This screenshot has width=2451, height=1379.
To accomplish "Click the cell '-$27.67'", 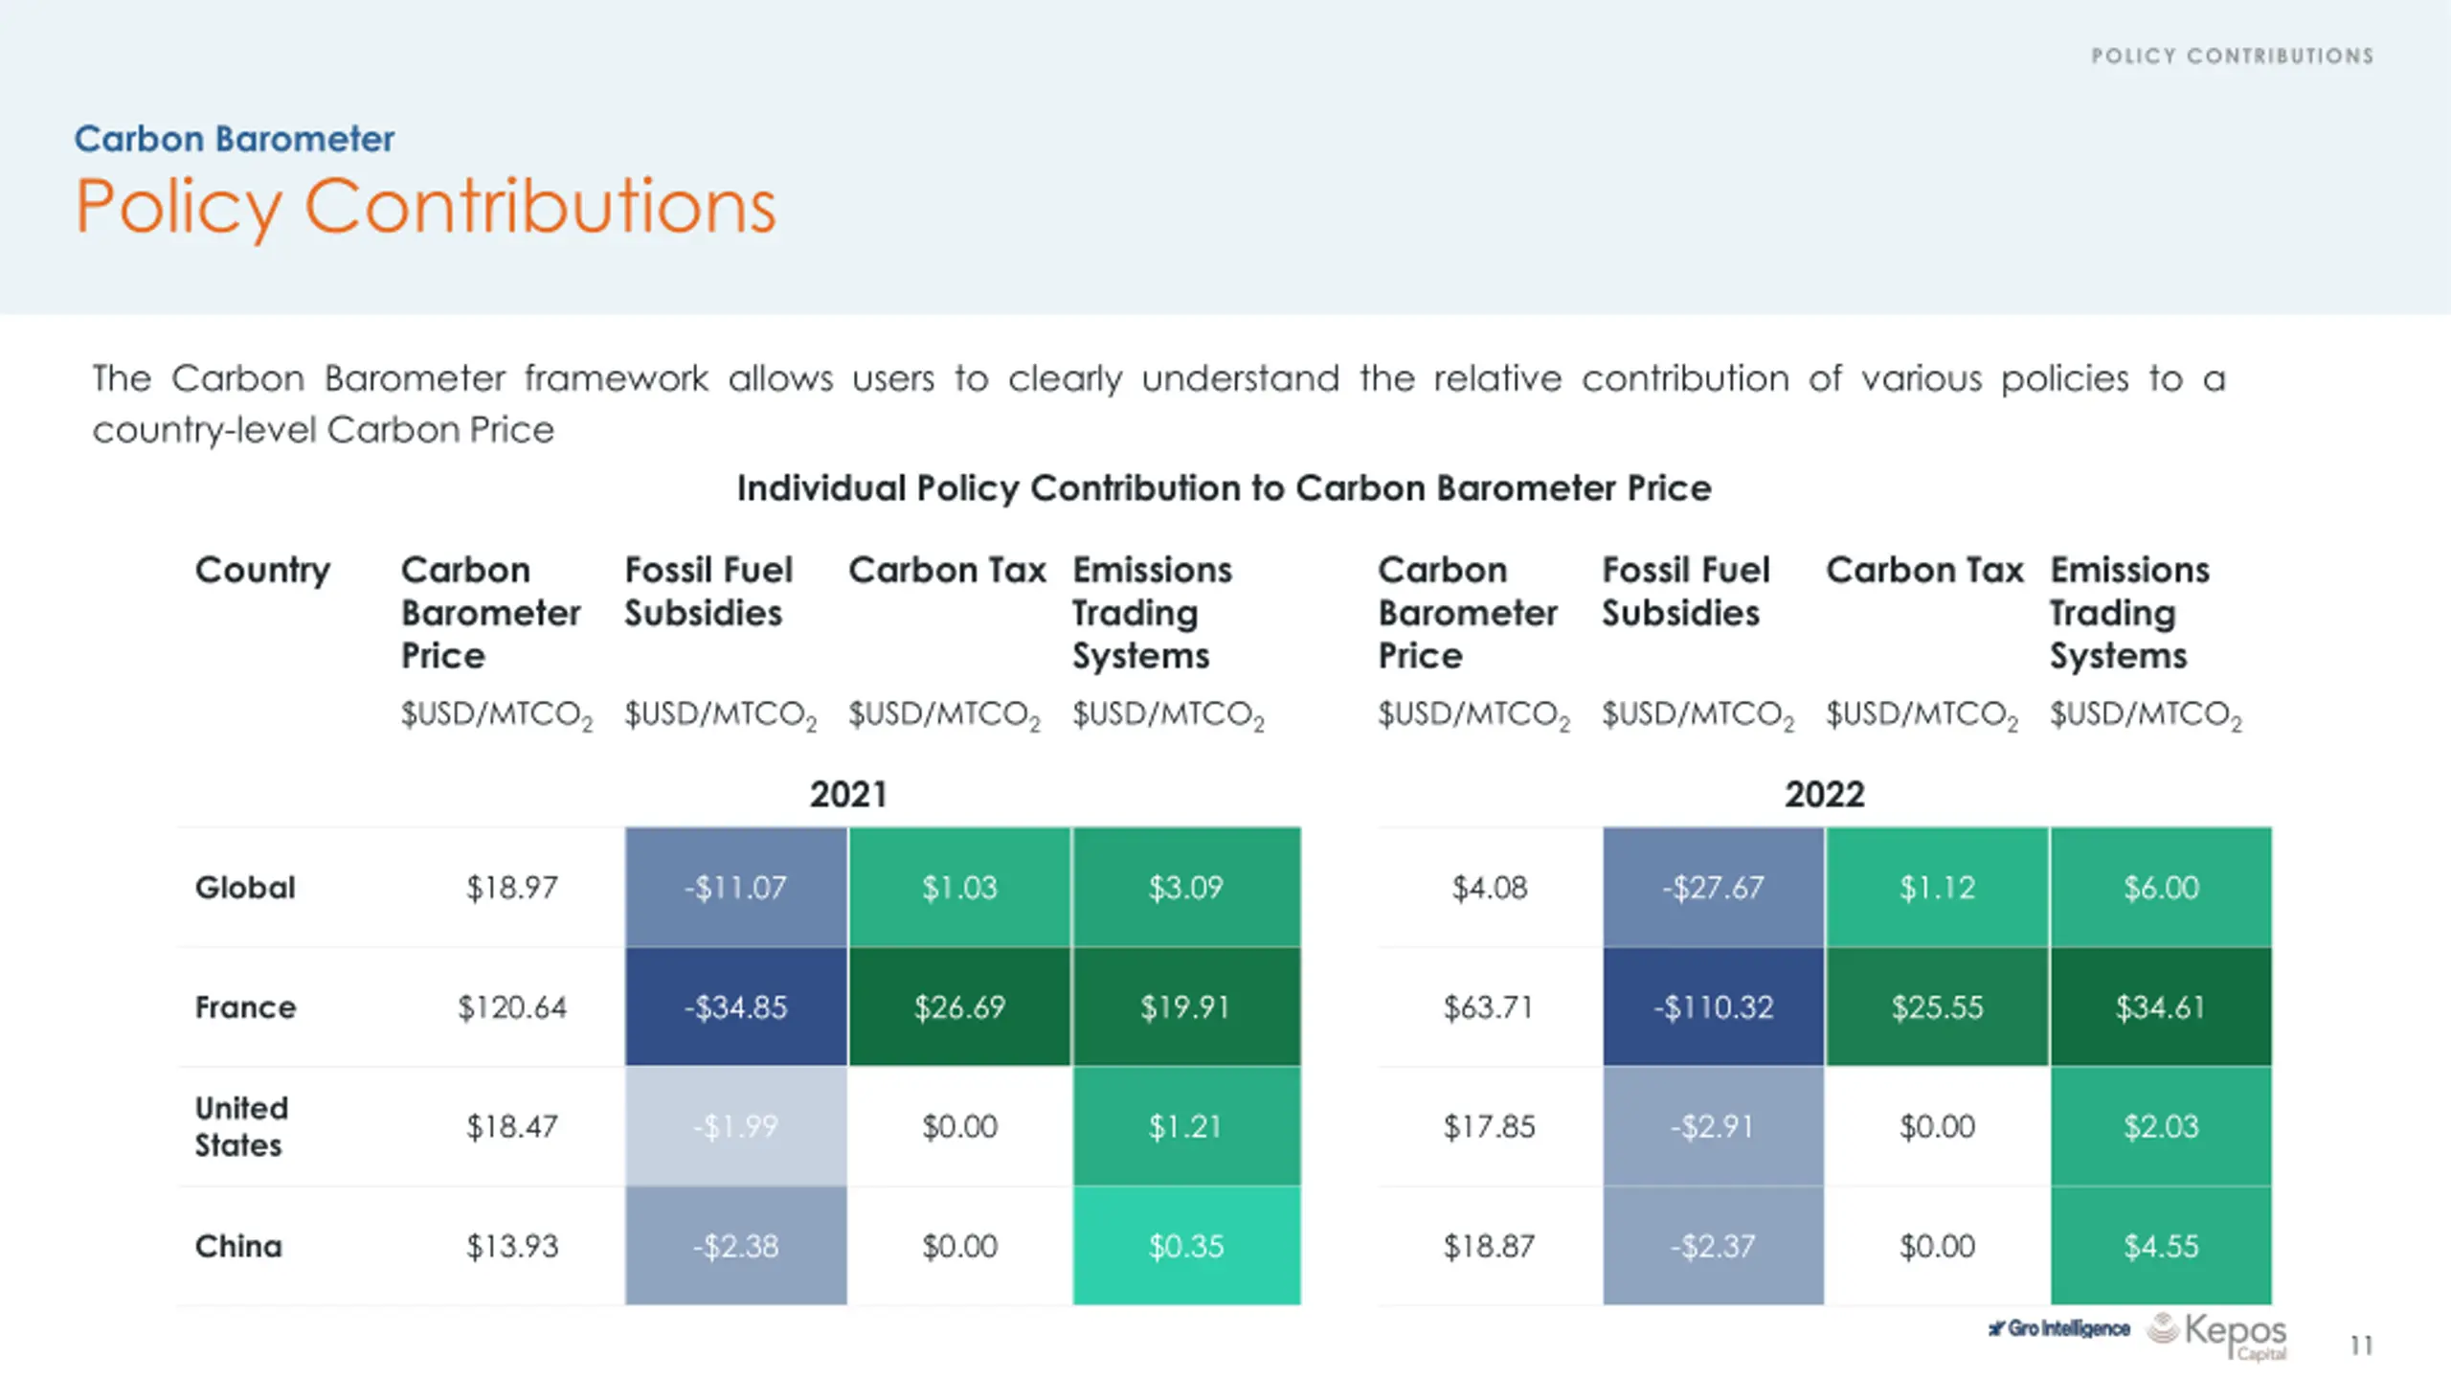I will (1713, 887).
